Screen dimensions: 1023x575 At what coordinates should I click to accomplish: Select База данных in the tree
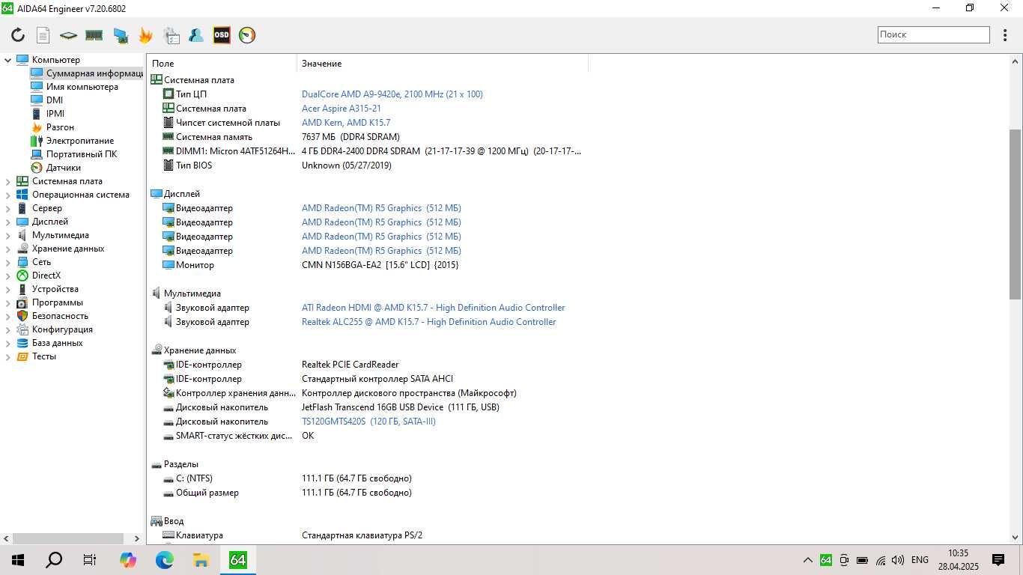(57, 343)
